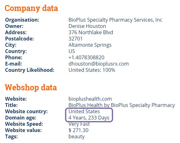This screenshot has height=143, width=180.
Task: Click the Country Likelihood label
Action: tap(30, 70)
